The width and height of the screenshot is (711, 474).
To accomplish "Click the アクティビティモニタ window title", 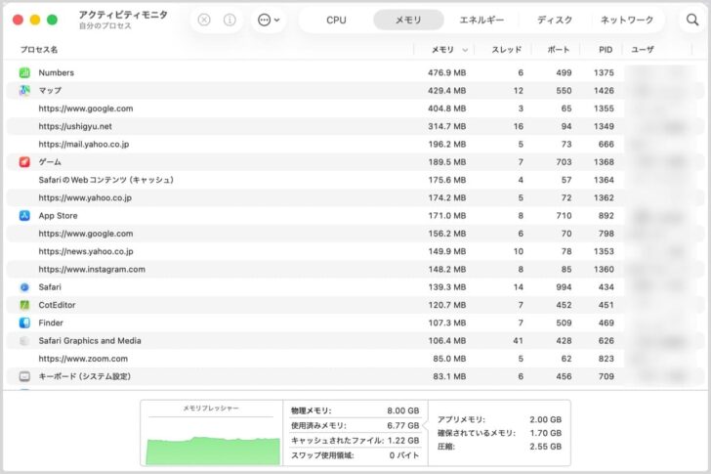I will [x=123, y=15].
